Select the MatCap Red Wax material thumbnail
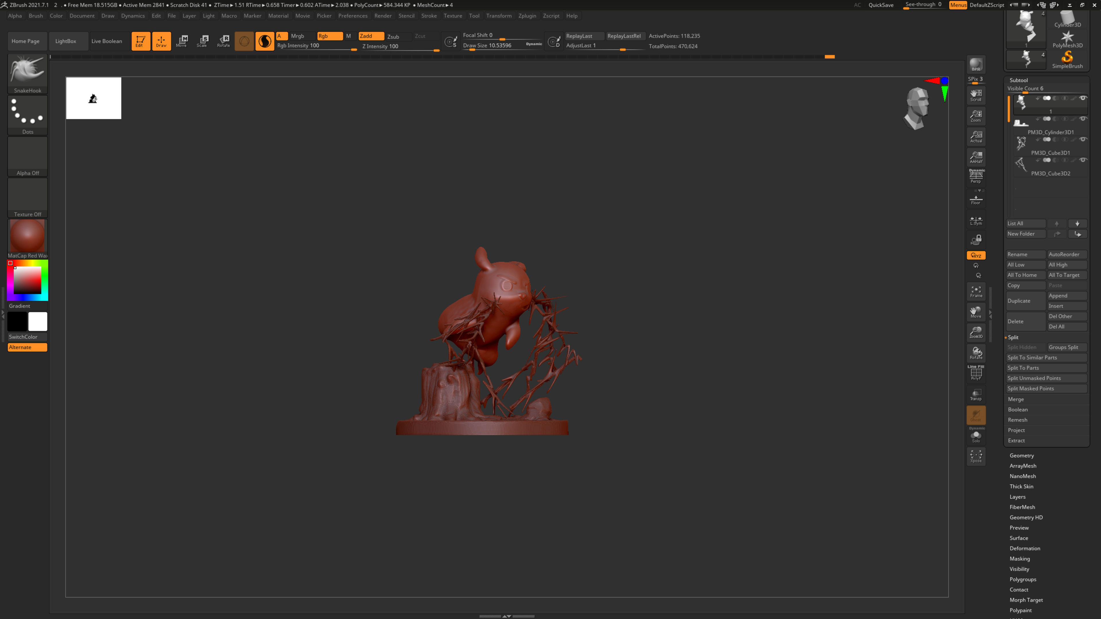 click(x=27, y=236)
